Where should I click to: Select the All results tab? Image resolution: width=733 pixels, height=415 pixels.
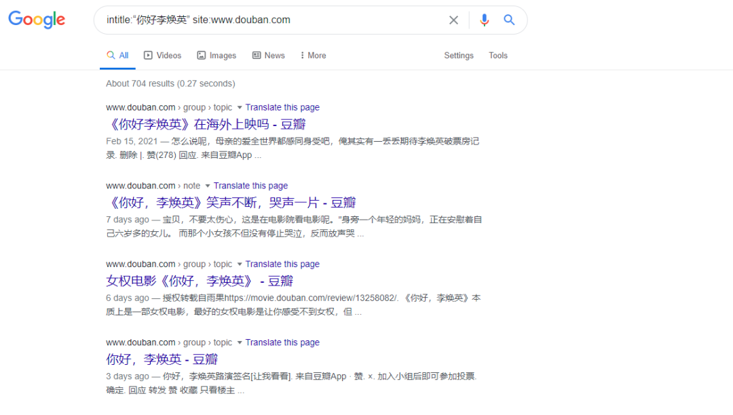(117, 56)
